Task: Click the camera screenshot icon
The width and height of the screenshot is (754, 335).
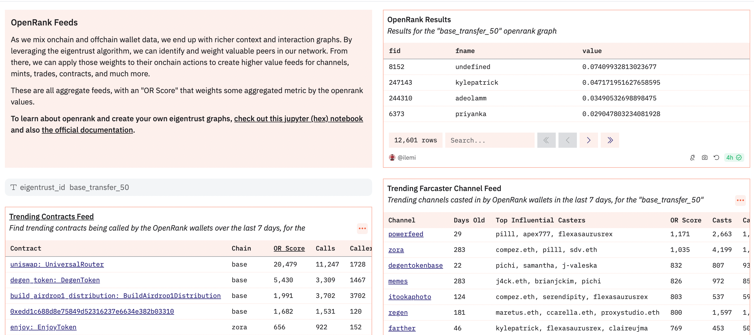Action: (704, 157)
